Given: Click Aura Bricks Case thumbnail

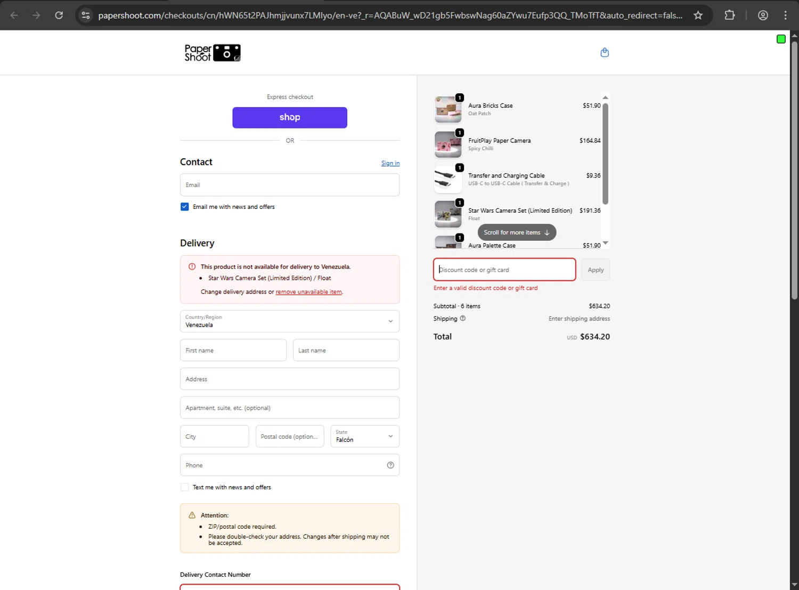Looking at the screenshot, I should [448, 109].
